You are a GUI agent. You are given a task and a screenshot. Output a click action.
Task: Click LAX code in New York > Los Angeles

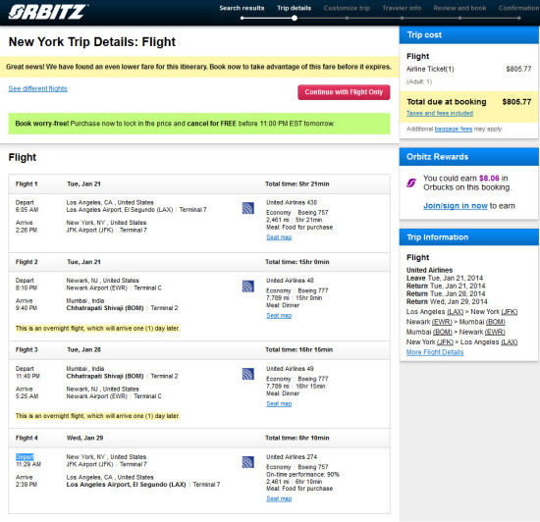[509, 342]
